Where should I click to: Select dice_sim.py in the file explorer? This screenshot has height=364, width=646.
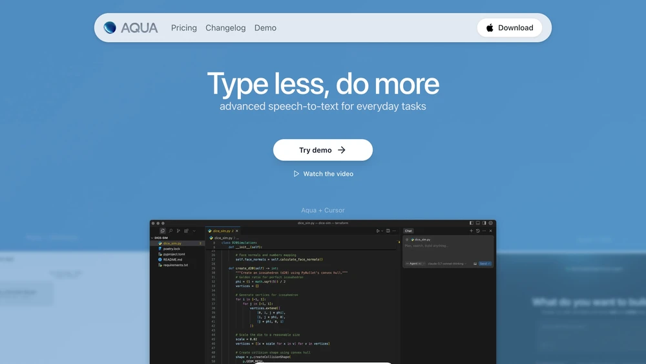click(178, 243)
